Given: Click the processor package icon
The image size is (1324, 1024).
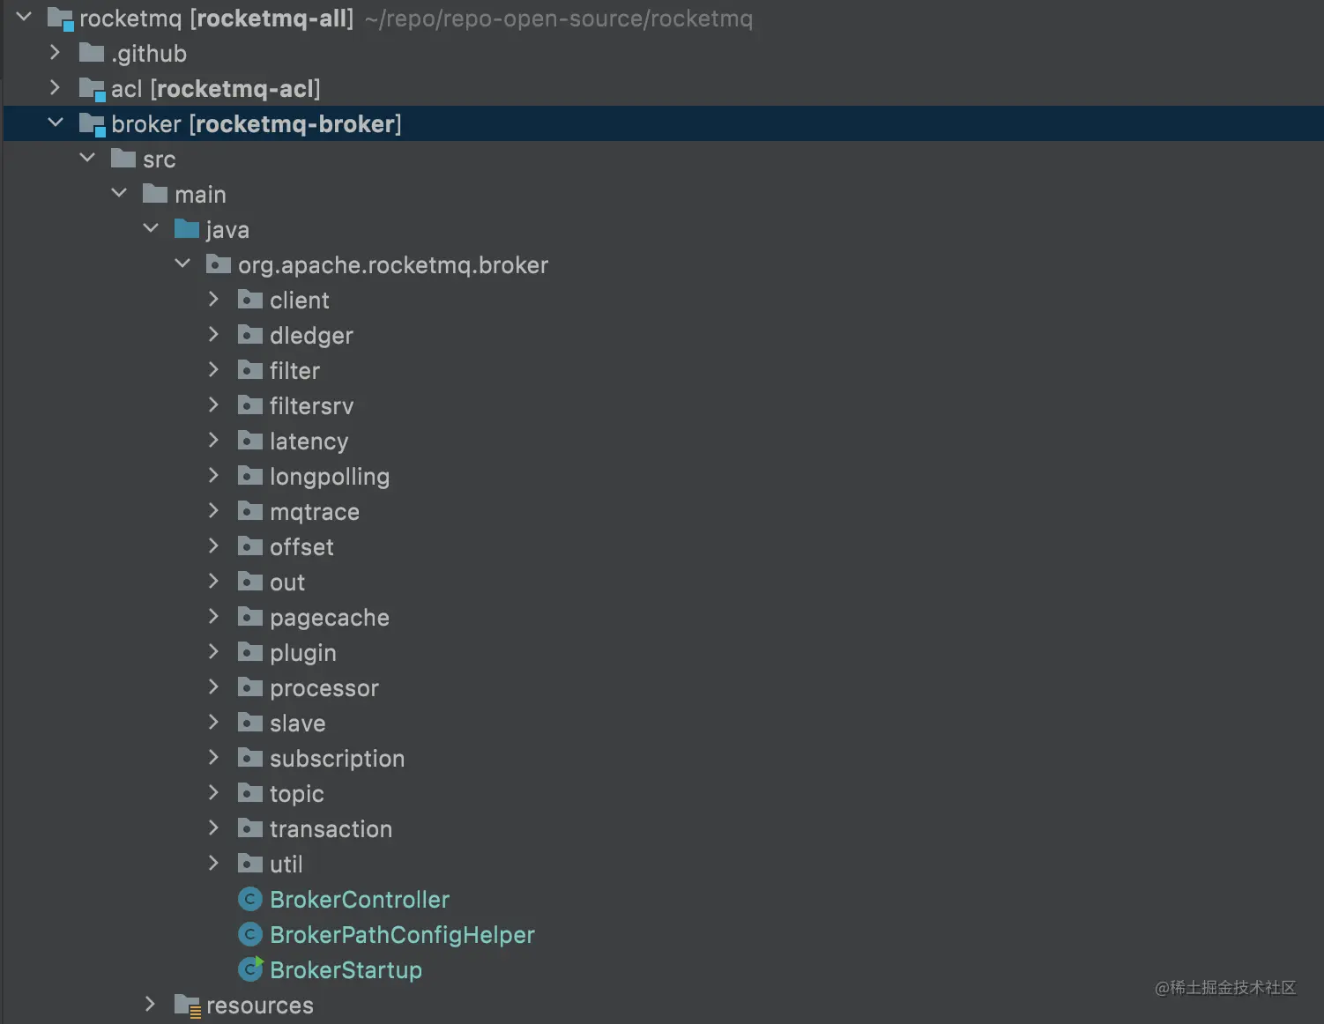Looking at the screenshot, I should pos(250,687).
